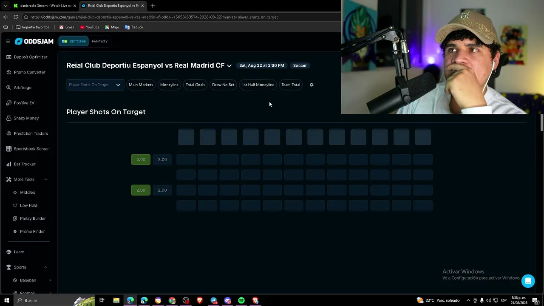Close the Espanyol vs Real Madrid tab
Screen dimensions: 544x306
pyautogui.click(x=142, y=6)
